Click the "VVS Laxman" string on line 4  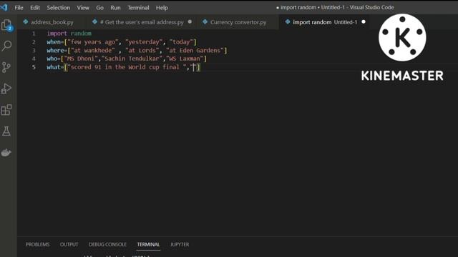point(185,59)
